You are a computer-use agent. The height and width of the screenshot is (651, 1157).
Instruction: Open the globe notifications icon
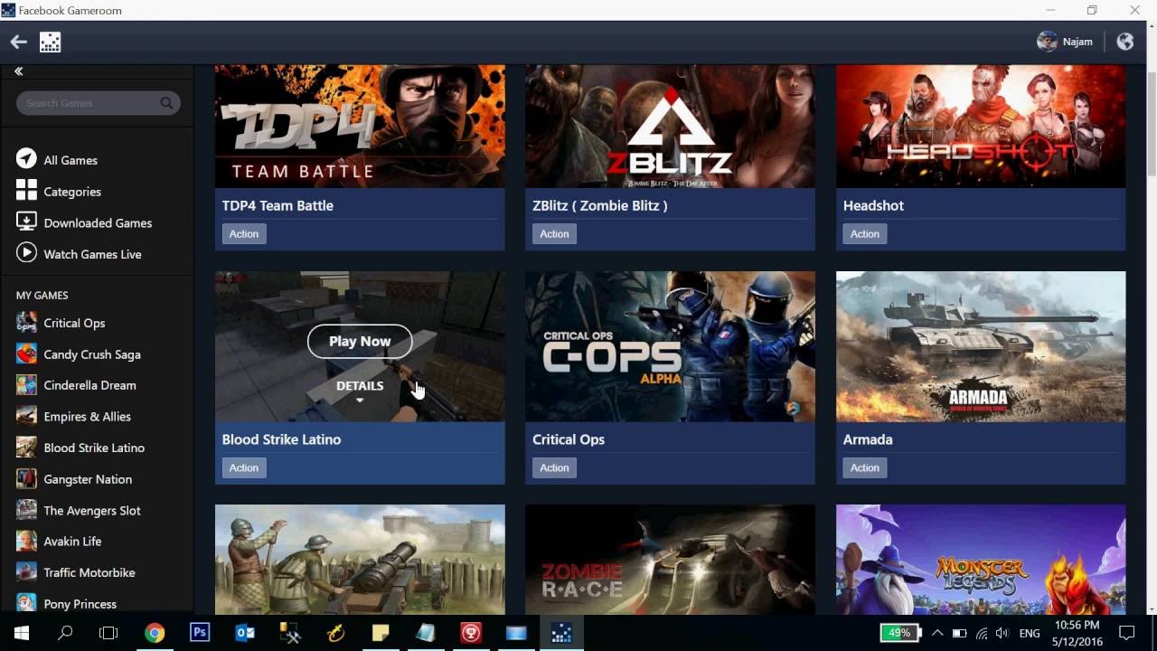1125,42
